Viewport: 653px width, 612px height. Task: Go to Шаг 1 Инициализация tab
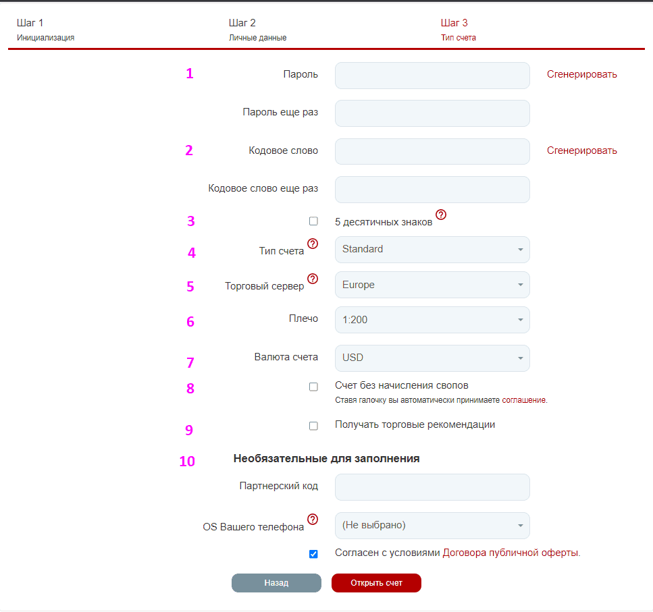pos(46,30)
